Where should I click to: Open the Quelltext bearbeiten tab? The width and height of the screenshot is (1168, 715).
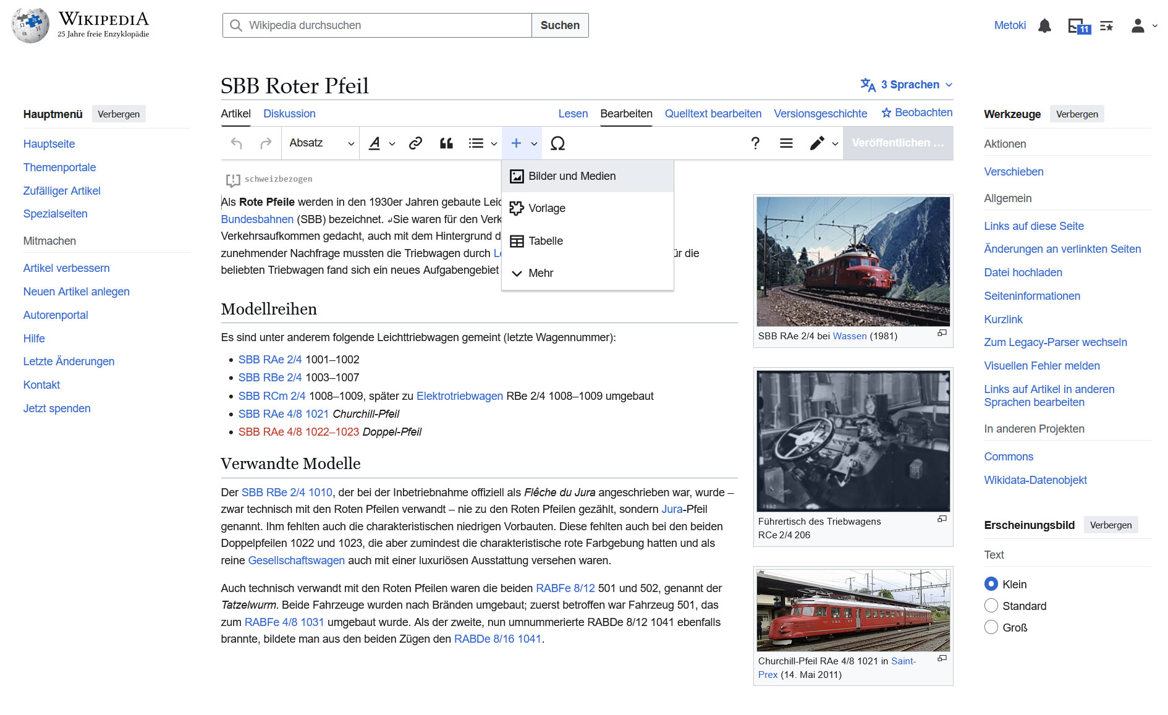tap(713, 114)
